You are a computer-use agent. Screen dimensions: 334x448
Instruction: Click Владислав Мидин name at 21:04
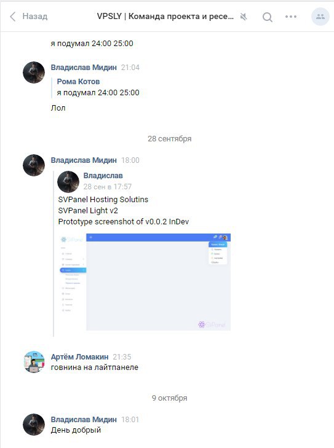[84, 68]
